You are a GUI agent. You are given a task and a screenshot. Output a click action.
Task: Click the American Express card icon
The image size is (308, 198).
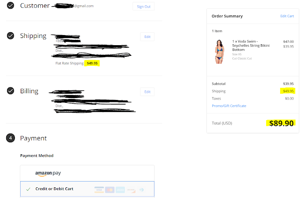120,190
